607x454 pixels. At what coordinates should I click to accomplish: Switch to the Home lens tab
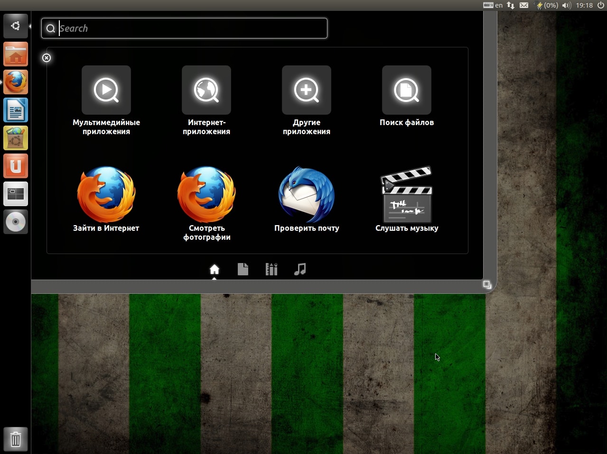pyautogui.click(x=215, y=270)
